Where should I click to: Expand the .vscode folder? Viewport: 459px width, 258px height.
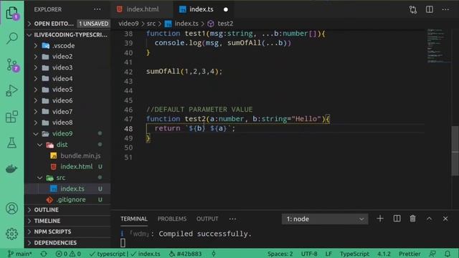67,46
